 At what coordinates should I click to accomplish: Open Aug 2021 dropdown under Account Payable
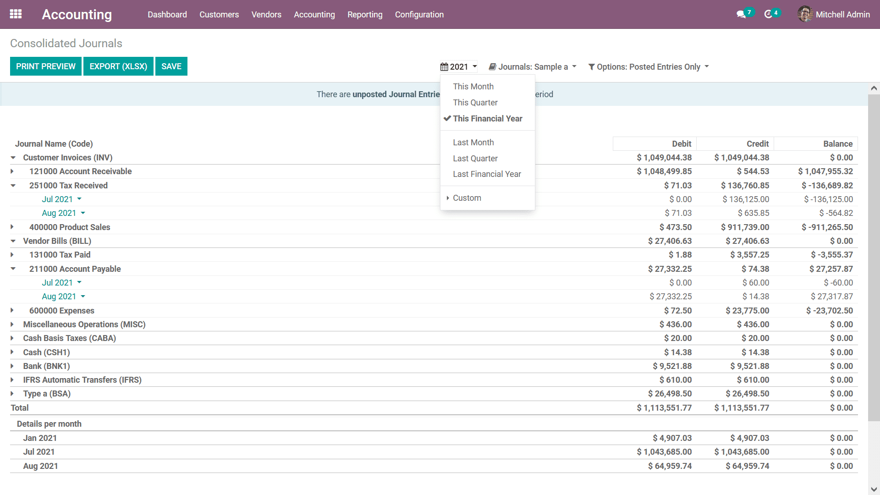pos(63,297)
